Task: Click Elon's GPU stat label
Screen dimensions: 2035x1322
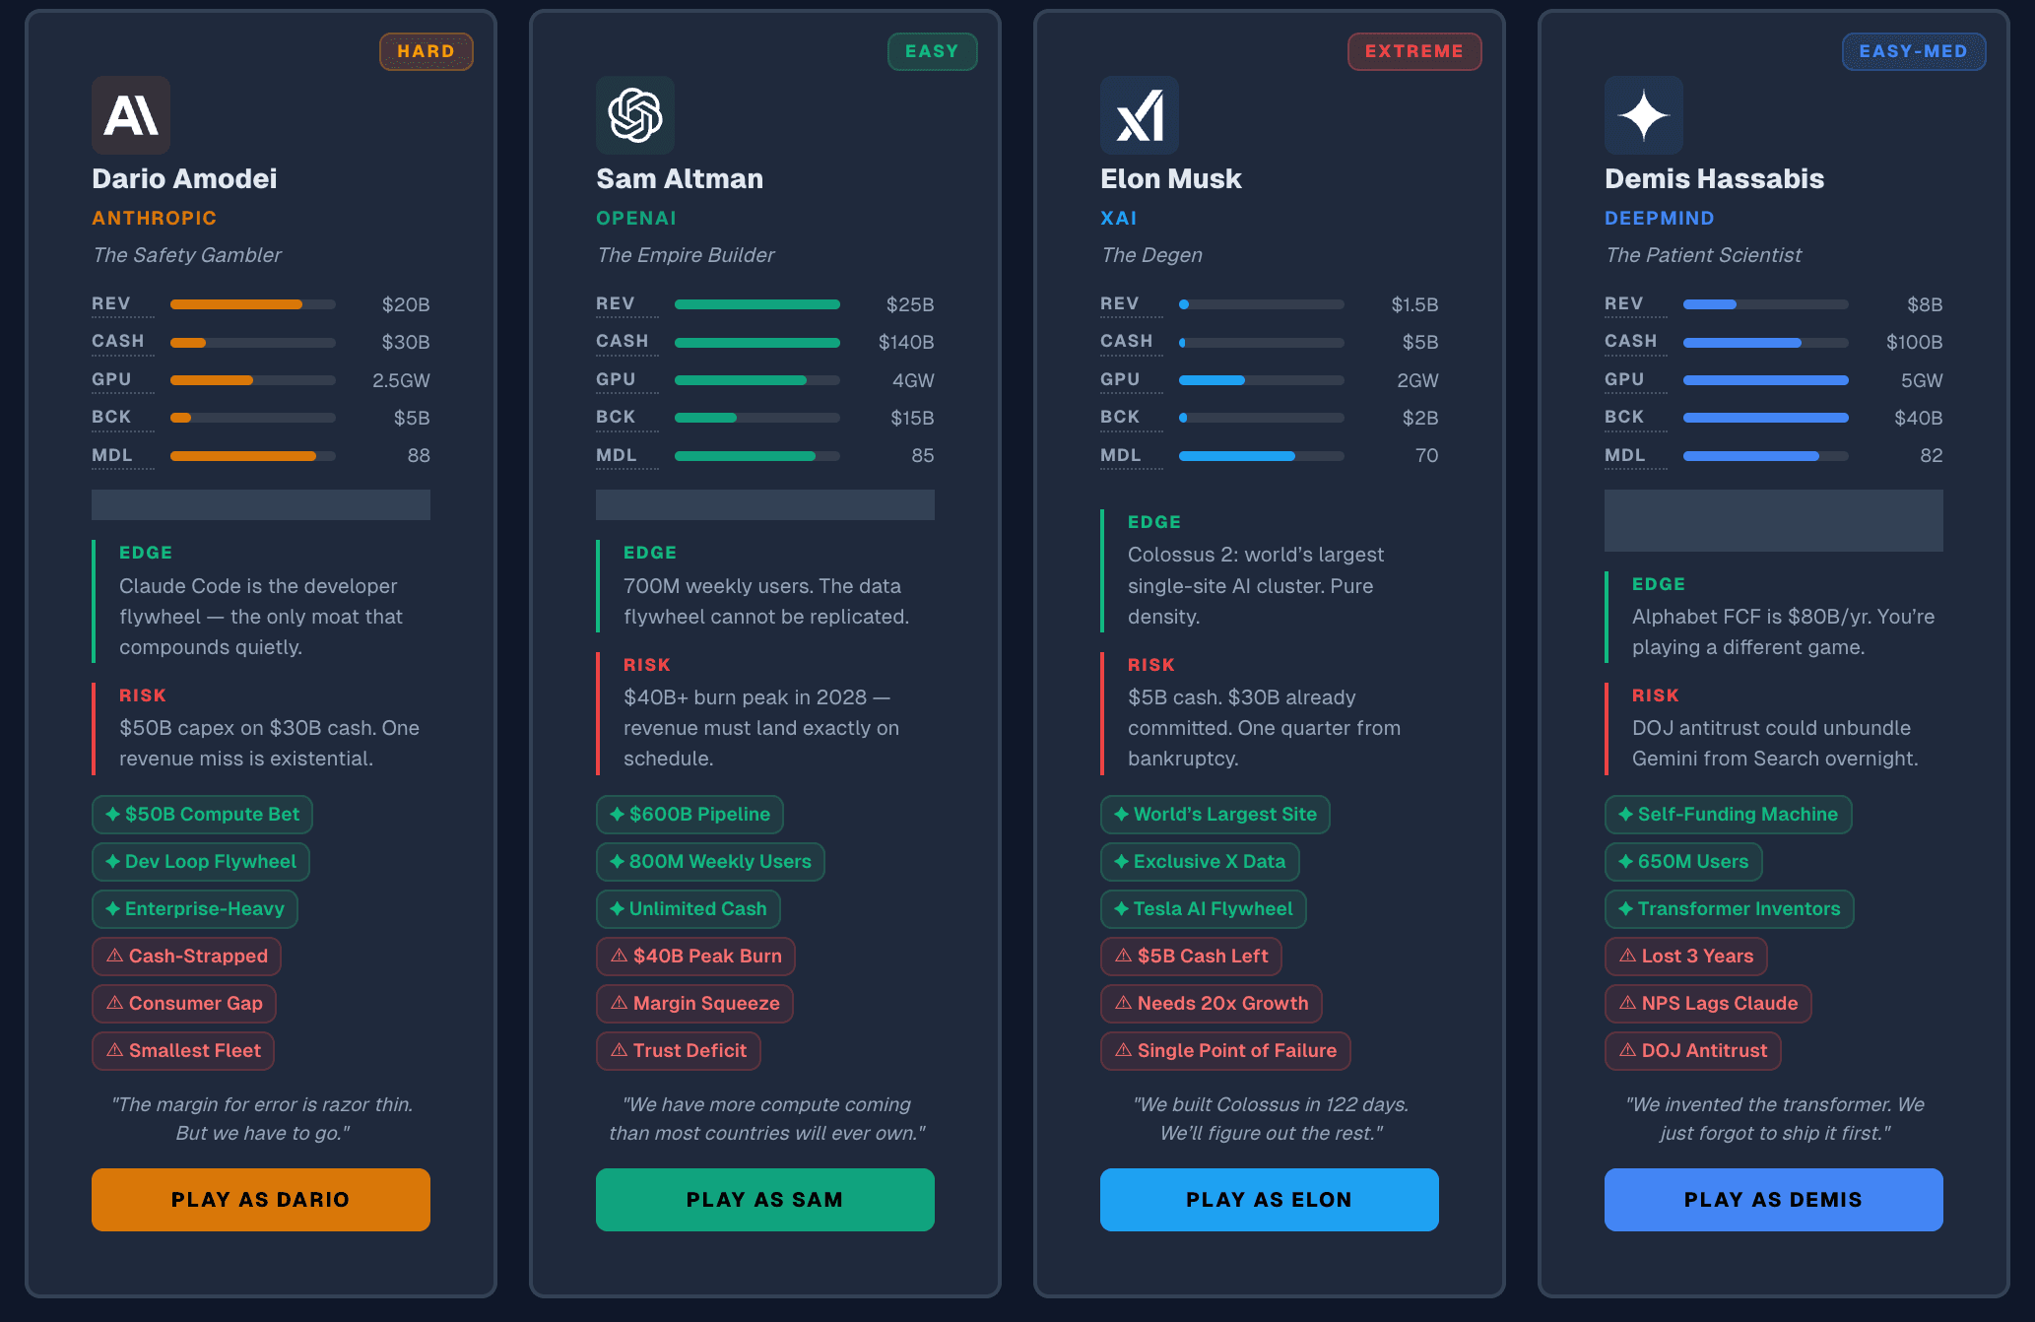Action: 1120,379
